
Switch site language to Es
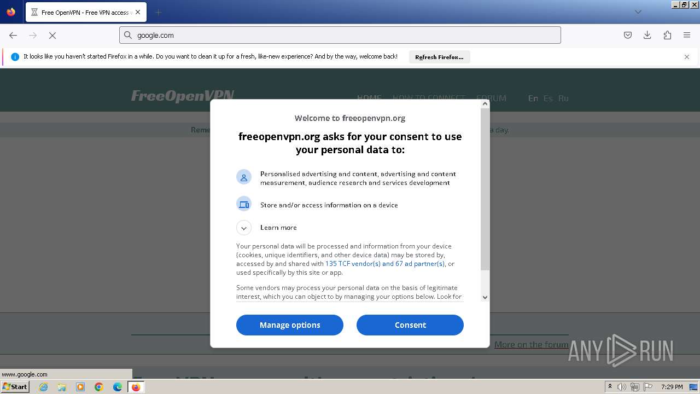[x=548, y=99]
